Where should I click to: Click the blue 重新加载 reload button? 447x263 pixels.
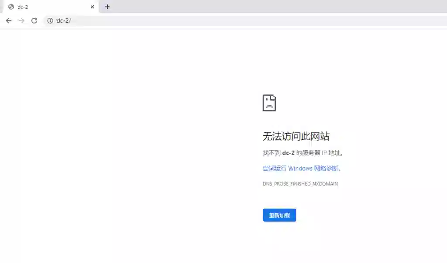point(279,215)
